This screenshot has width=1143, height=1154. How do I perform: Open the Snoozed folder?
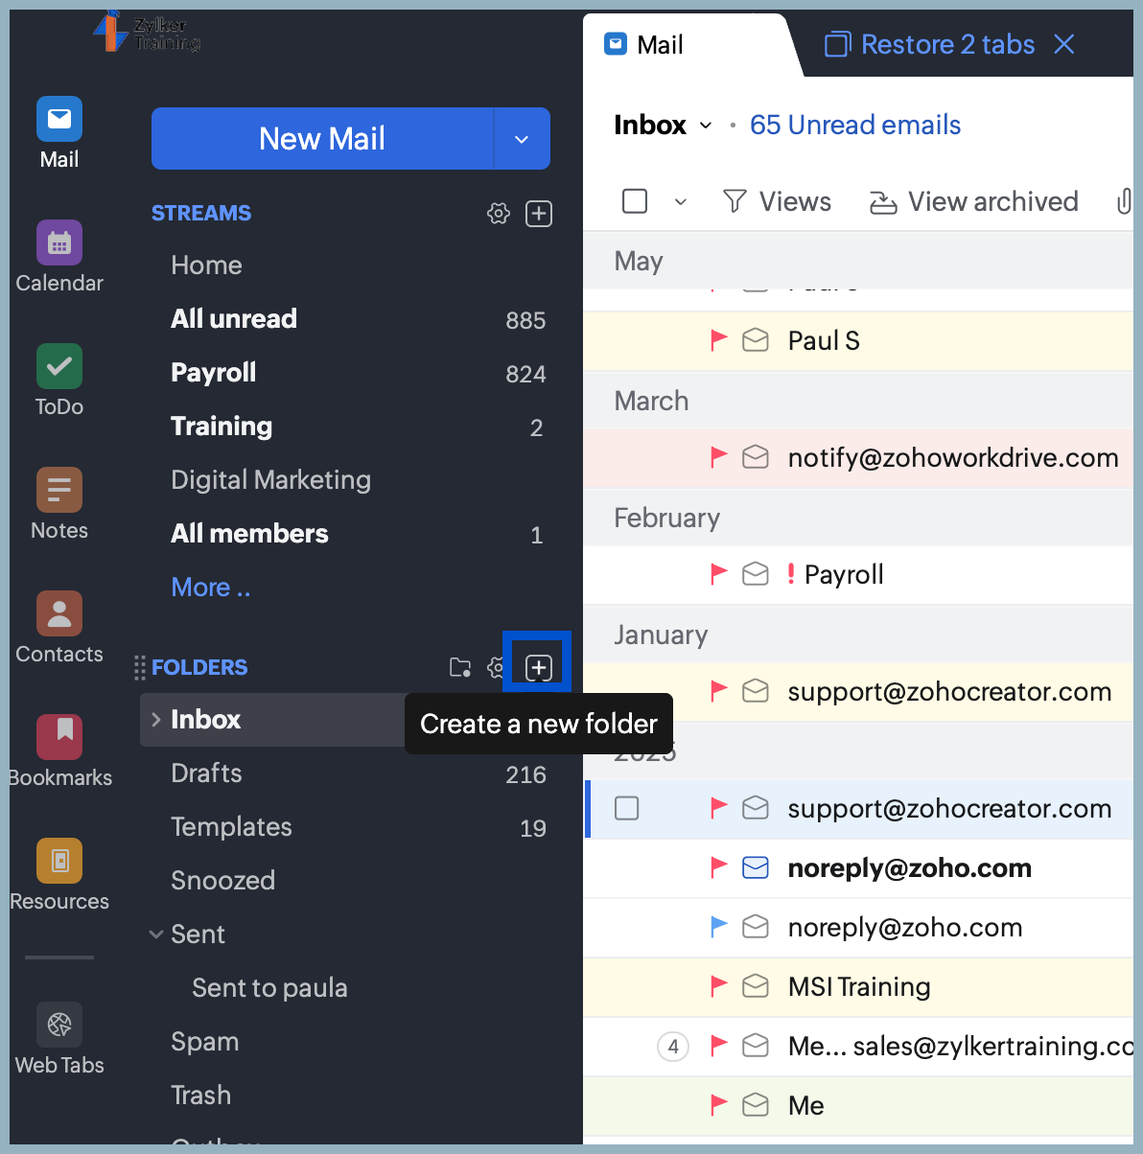tap(222, 881)
